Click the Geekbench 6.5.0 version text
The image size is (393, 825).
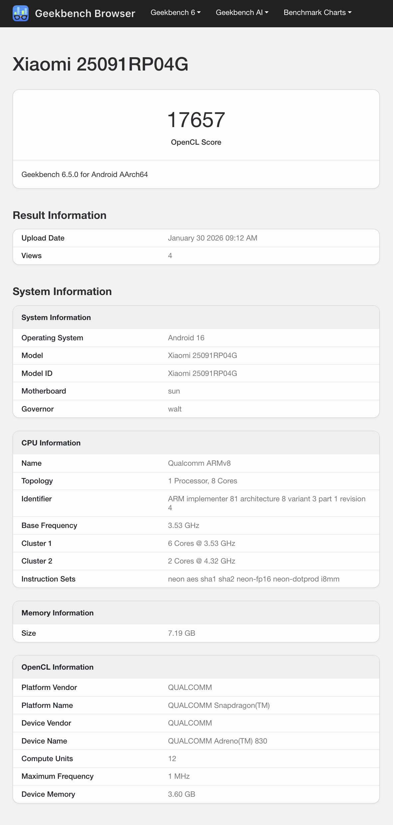coord(84,175)
